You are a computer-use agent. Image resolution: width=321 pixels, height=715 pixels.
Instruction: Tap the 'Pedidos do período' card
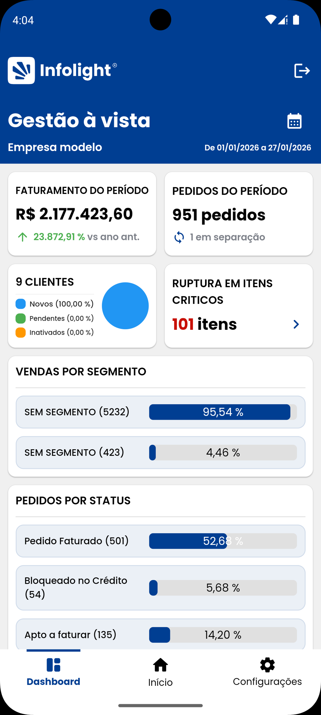239,214
